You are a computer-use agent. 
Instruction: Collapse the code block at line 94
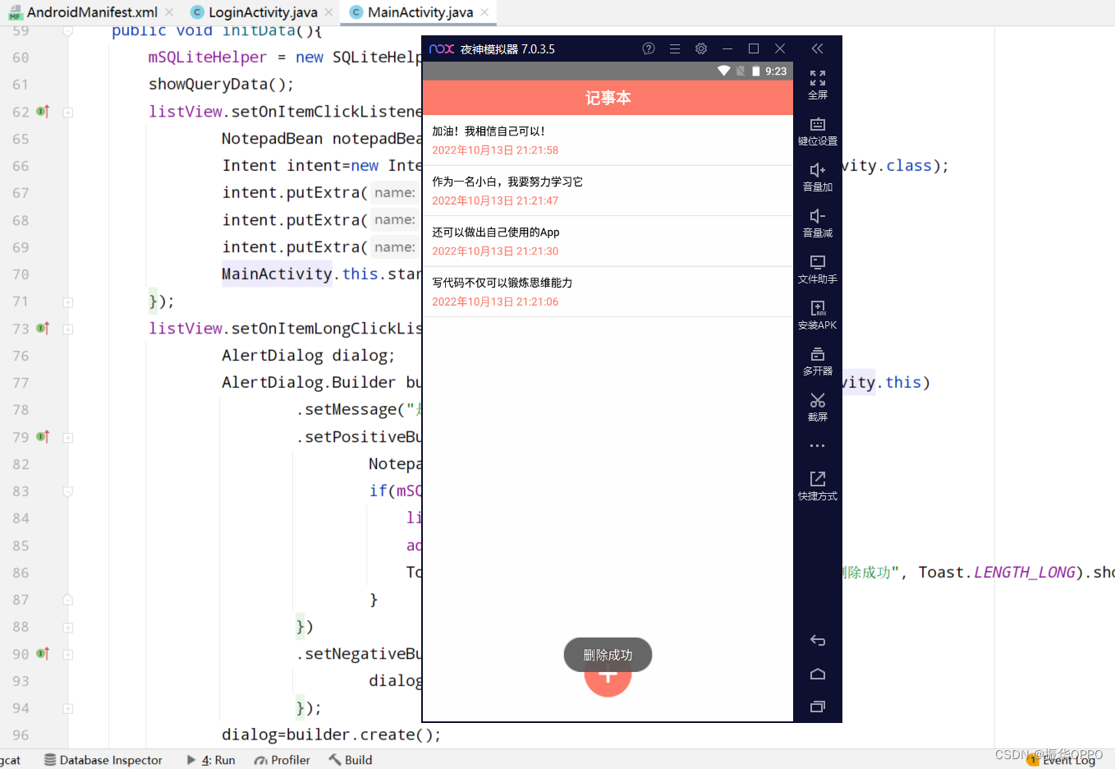click(68, 709)
